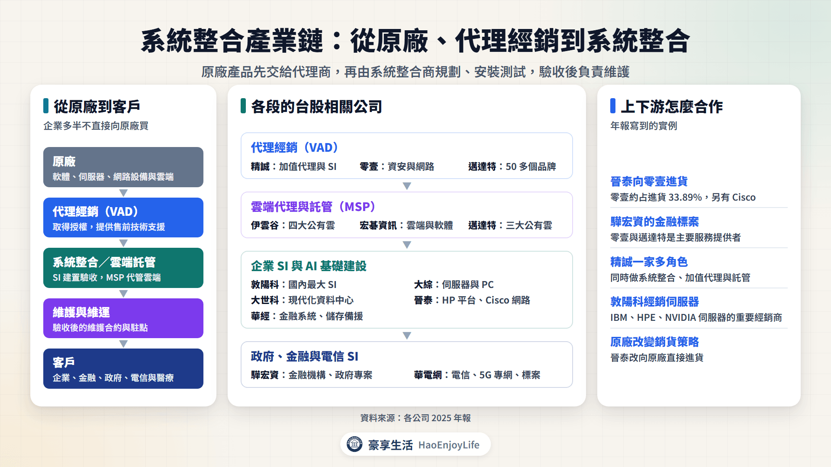This screenshot has width=831, height=467.
Task: Click 伊雲谷：四大公有雲 text
Action: (293, 225)
